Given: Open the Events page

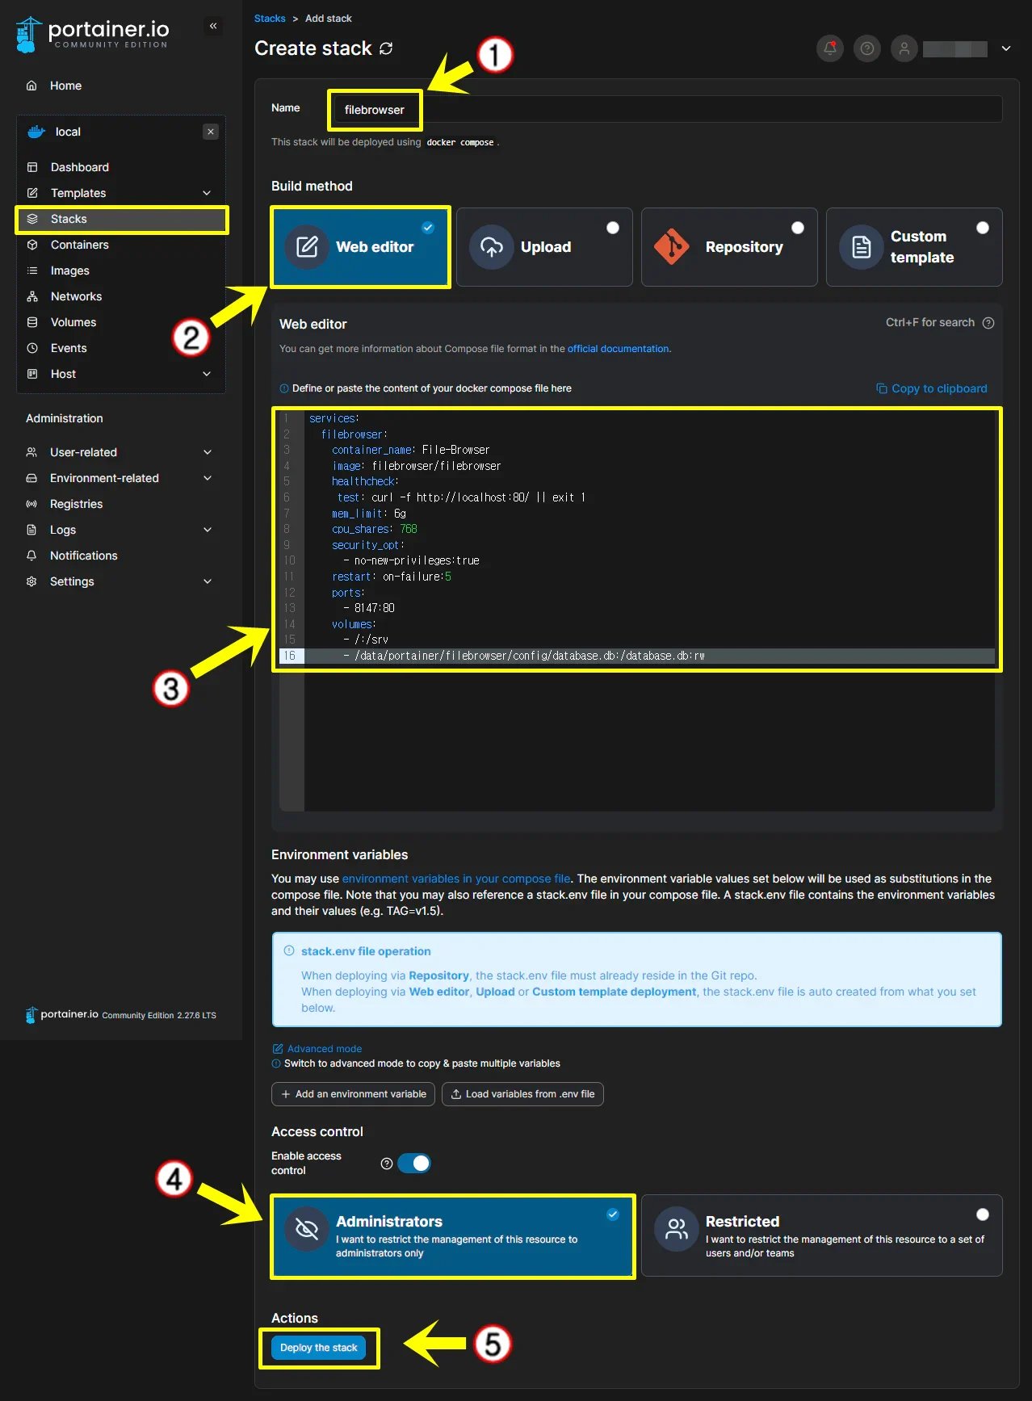Looking at the screenshot, I should 69,348.
